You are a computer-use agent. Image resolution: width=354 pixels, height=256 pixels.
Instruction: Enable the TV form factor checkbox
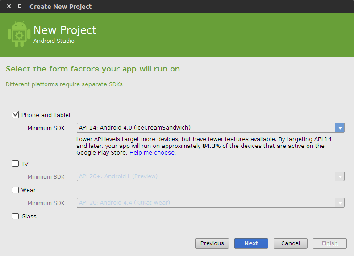tap(15, 164)
